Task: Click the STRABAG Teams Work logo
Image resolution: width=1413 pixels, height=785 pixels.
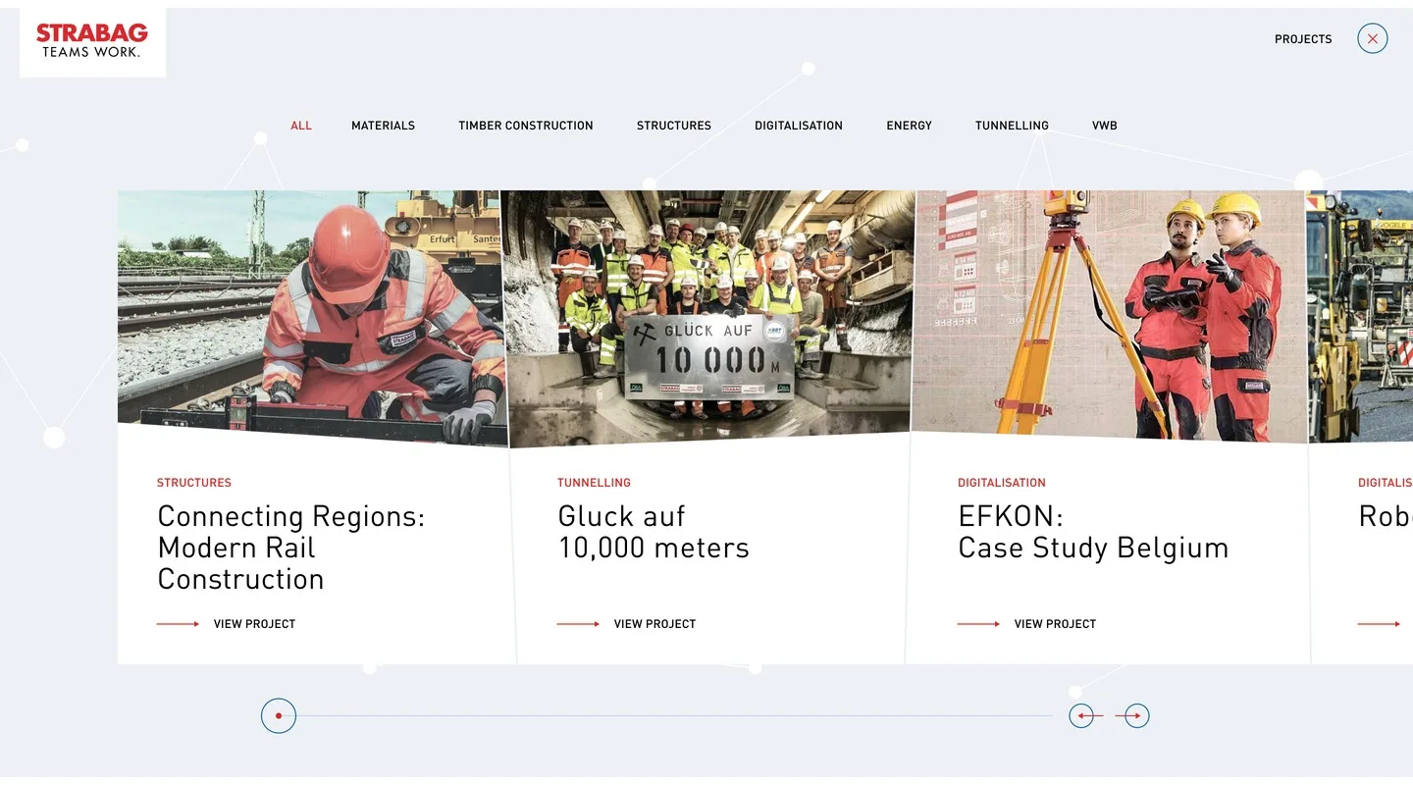Action: [x=92, y=41]
